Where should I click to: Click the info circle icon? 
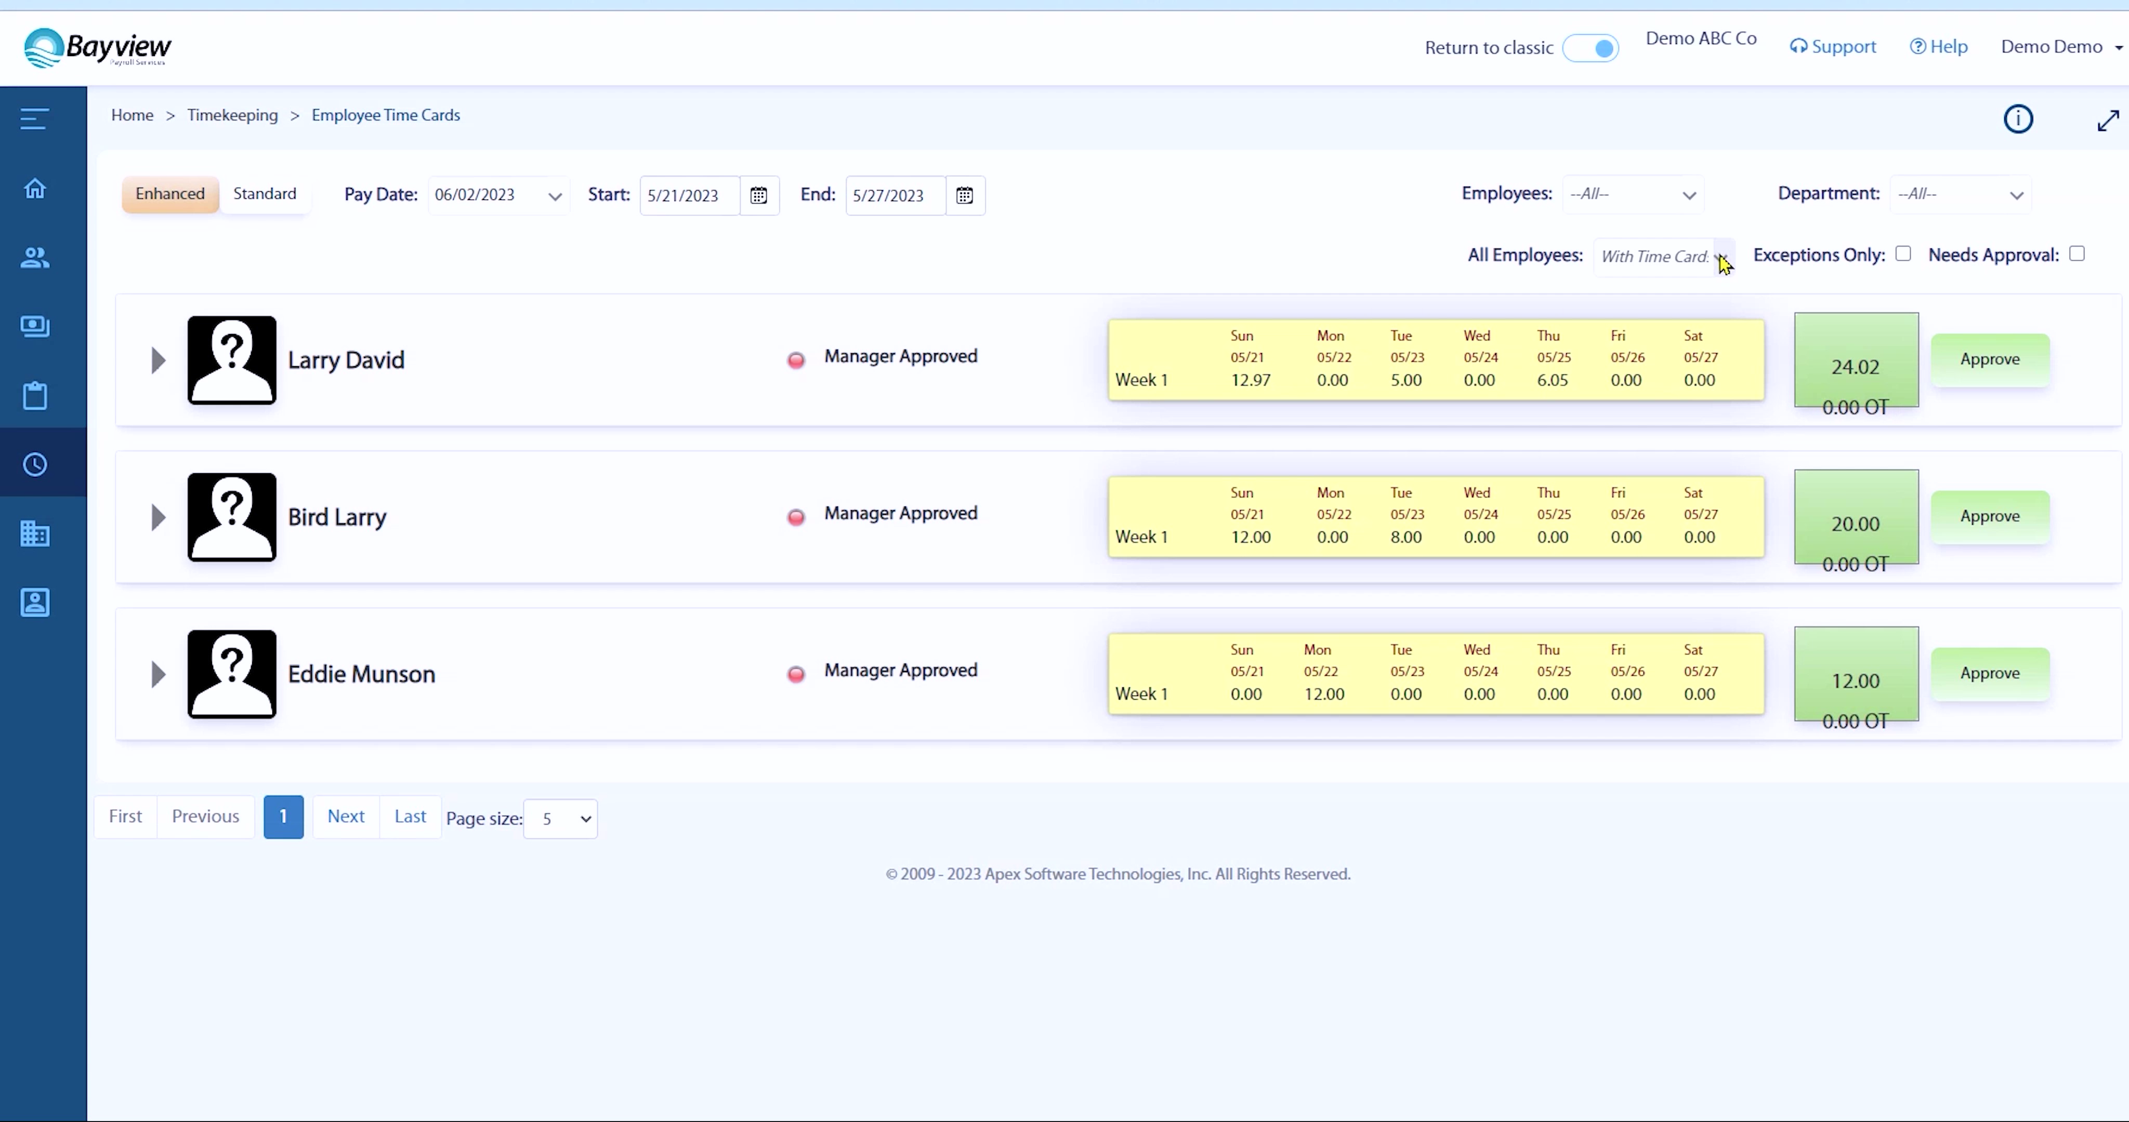coord(2017,119)
